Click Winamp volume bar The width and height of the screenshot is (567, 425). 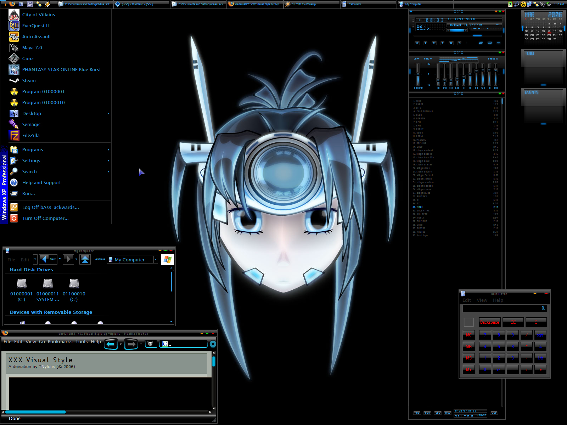tap(457, 30)
